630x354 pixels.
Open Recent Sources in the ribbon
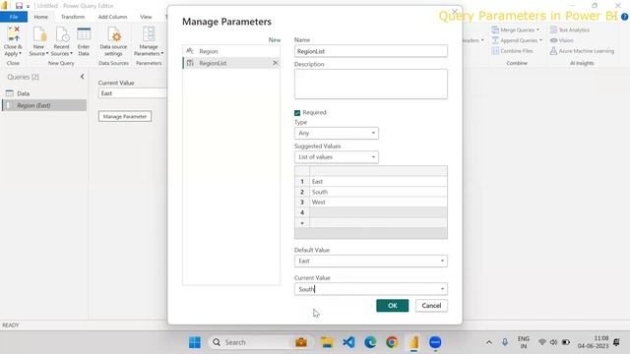click(61, 41)
